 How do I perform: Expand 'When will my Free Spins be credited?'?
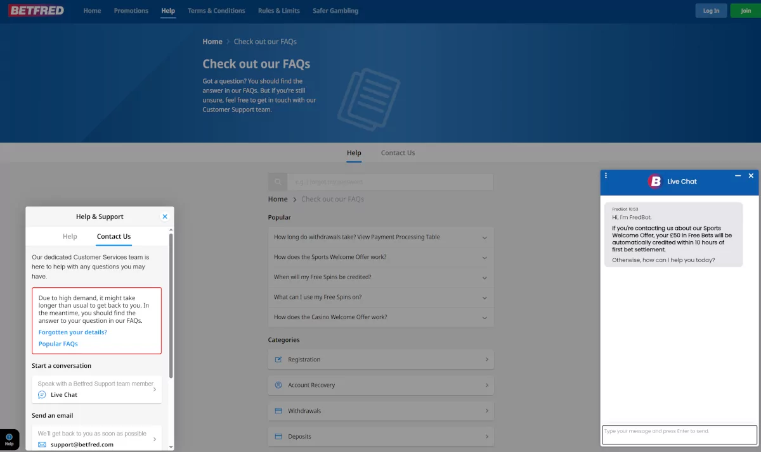click(x=380, y=277)
